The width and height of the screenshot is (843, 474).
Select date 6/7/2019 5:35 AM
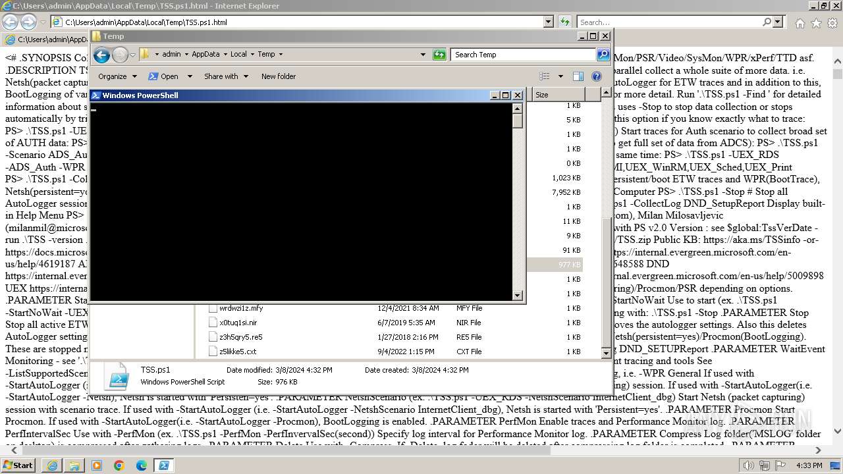(406, 323)
